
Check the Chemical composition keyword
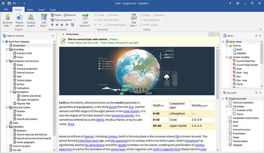pyautogui.click(x=230, y=102)
